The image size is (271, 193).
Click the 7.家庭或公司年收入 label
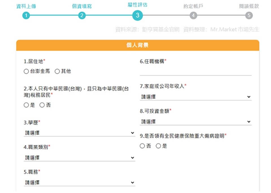[163, 86]
